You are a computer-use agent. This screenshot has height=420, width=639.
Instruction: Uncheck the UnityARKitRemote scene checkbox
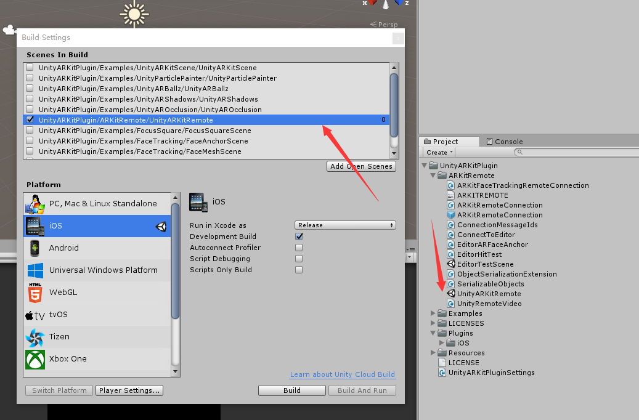[x=29, y=120]
